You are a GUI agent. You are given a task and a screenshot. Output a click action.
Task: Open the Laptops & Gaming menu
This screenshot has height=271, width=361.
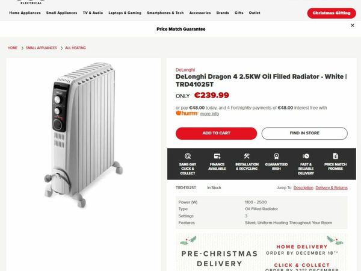(125, 13)
